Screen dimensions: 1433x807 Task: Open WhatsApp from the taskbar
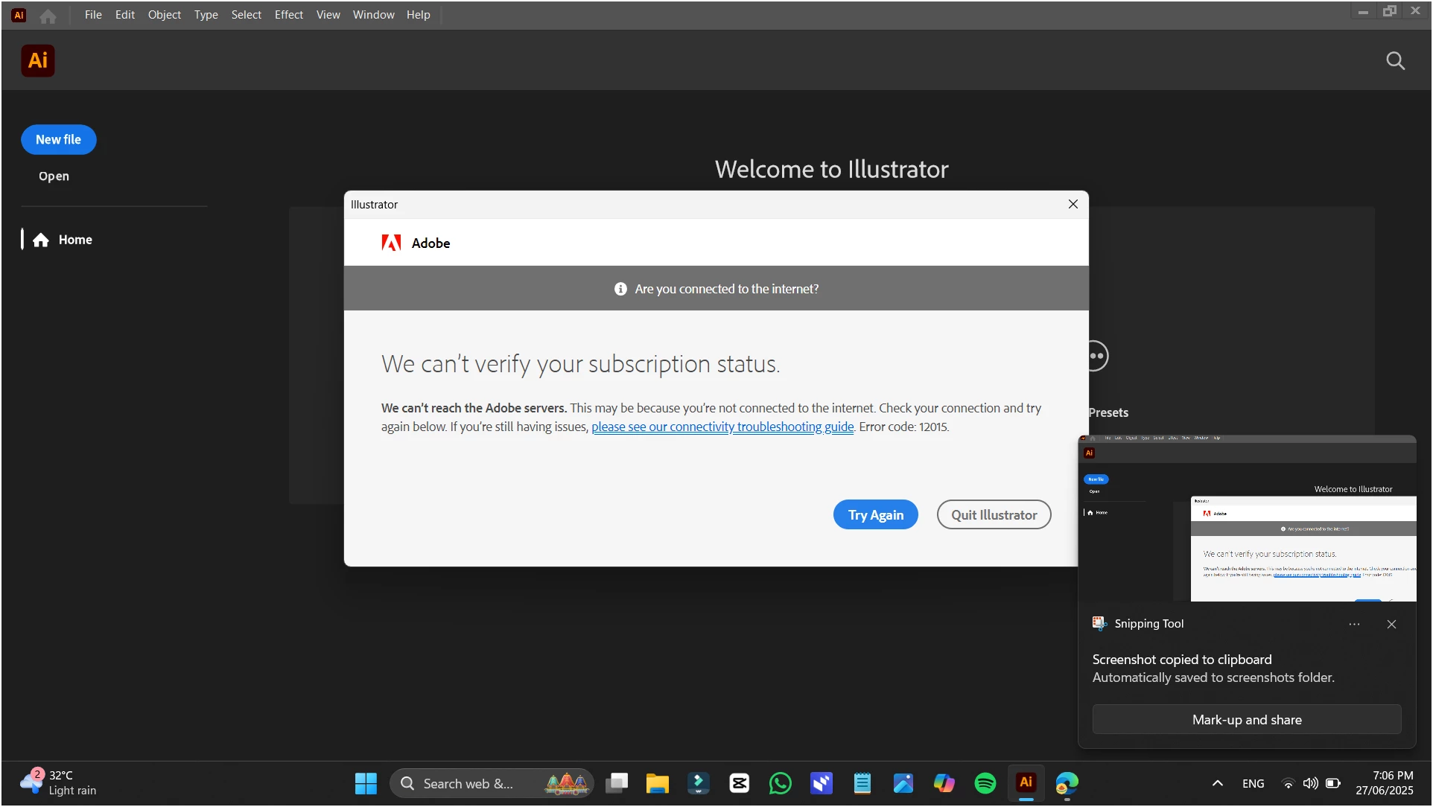coord(780,783)
